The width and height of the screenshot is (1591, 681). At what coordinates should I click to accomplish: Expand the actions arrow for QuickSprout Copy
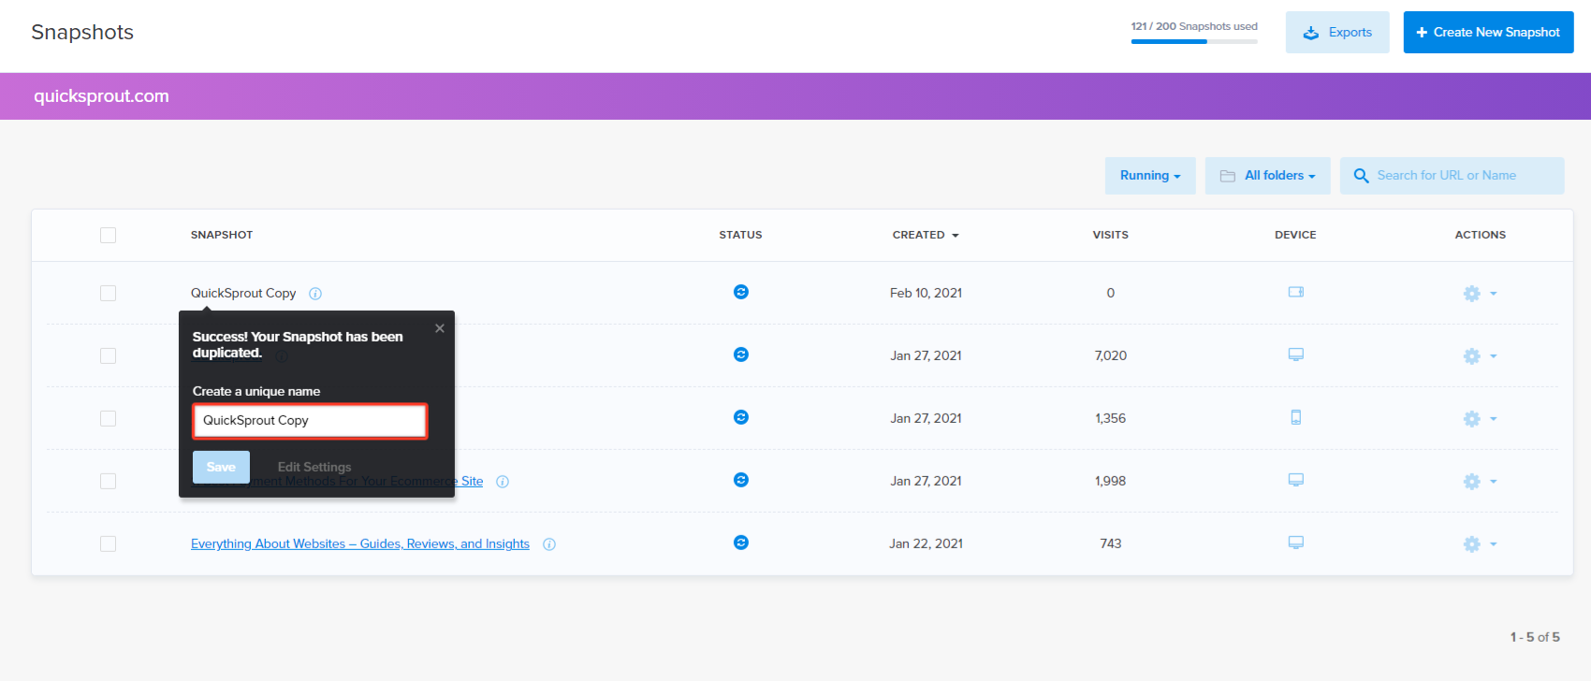(x=1494, y=294)
